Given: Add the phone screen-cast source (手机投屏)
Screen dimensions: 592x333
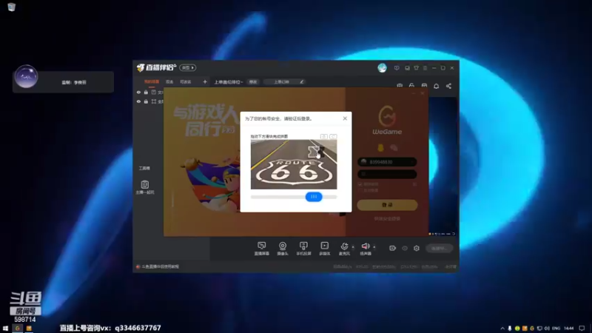Looking at the screenshot, I should click(303, 249).
